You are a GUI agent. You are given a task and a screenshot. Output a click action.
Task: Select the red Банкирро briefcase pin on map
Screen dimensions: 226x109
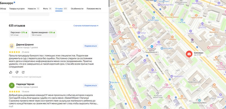pyautogui.click(x=189, y=54)
